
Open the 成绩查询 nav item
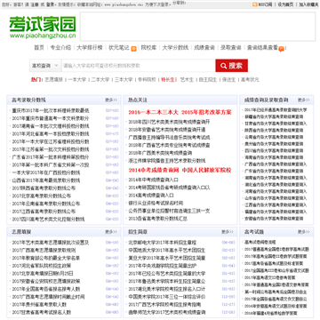[204, 47]
